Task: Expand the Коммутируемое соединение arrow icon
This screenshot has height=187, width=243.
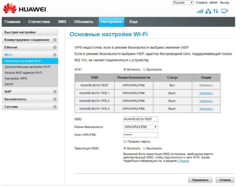Action: pyautogui.click(x=55, y=40)
